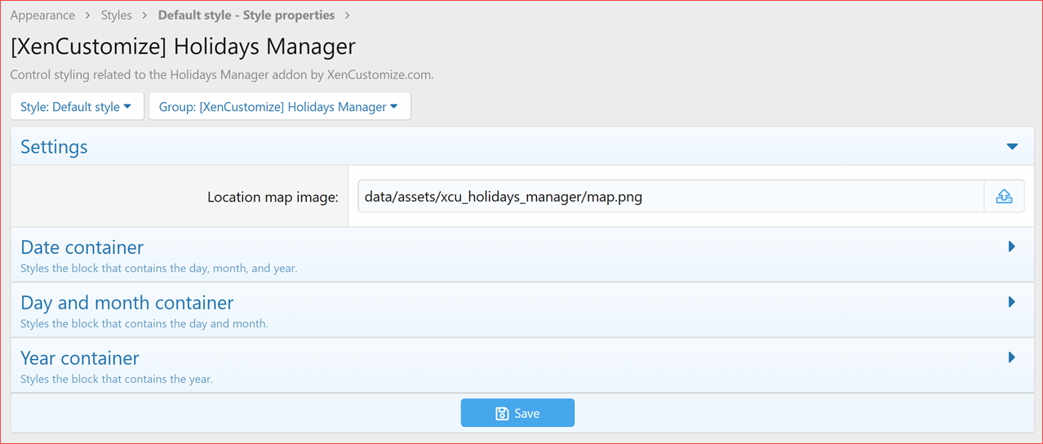Click the Year container description text
1043x444 pixels.
click(x=116, y=379)
